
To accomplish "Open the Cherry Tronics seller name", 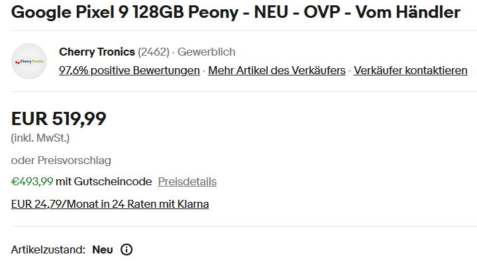I will (x=97, y=52).
